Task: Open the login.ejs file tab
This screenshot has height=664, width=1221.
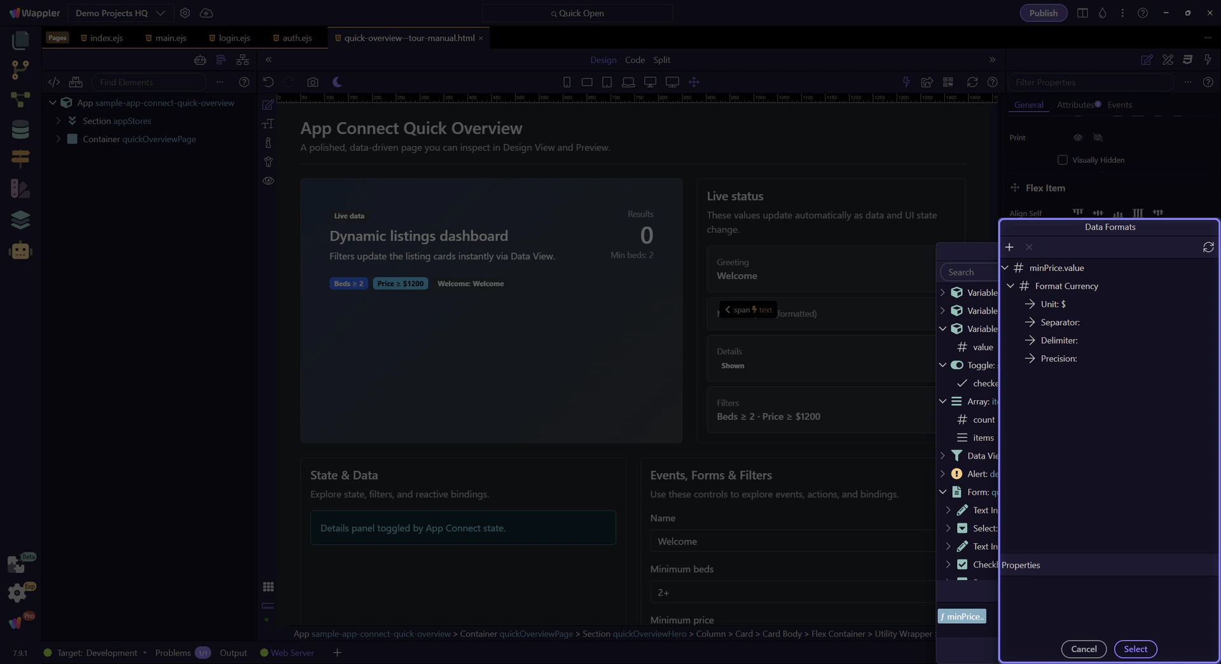Action: click(233, 38)
